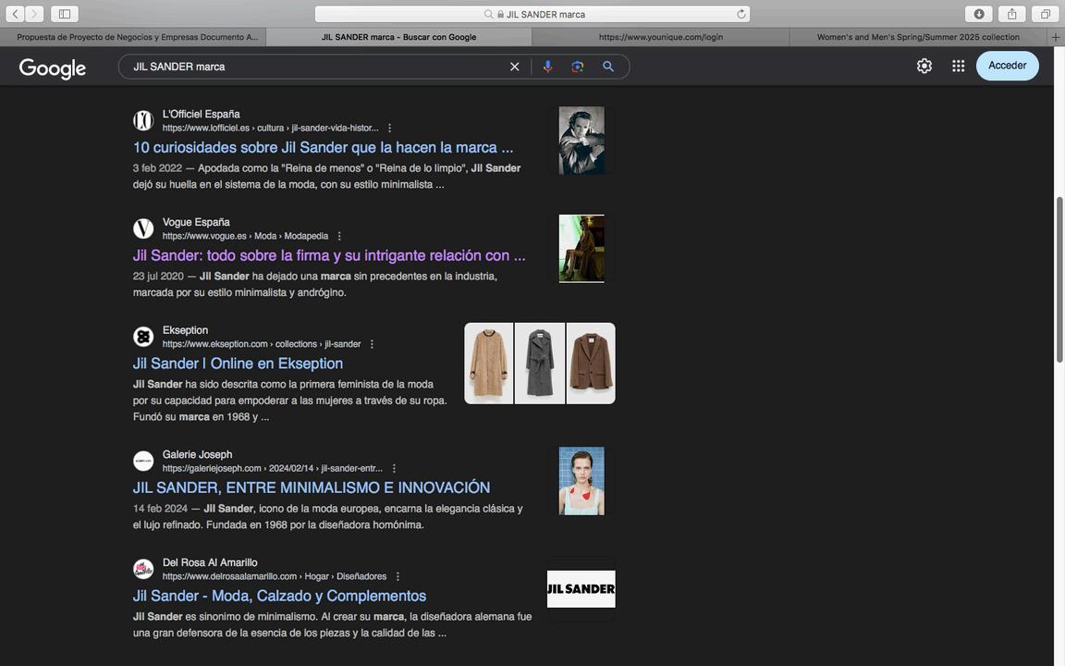Click the L'Officiel España site name
This screenshot has height=666, width=1065.
(x=201, y=114)
